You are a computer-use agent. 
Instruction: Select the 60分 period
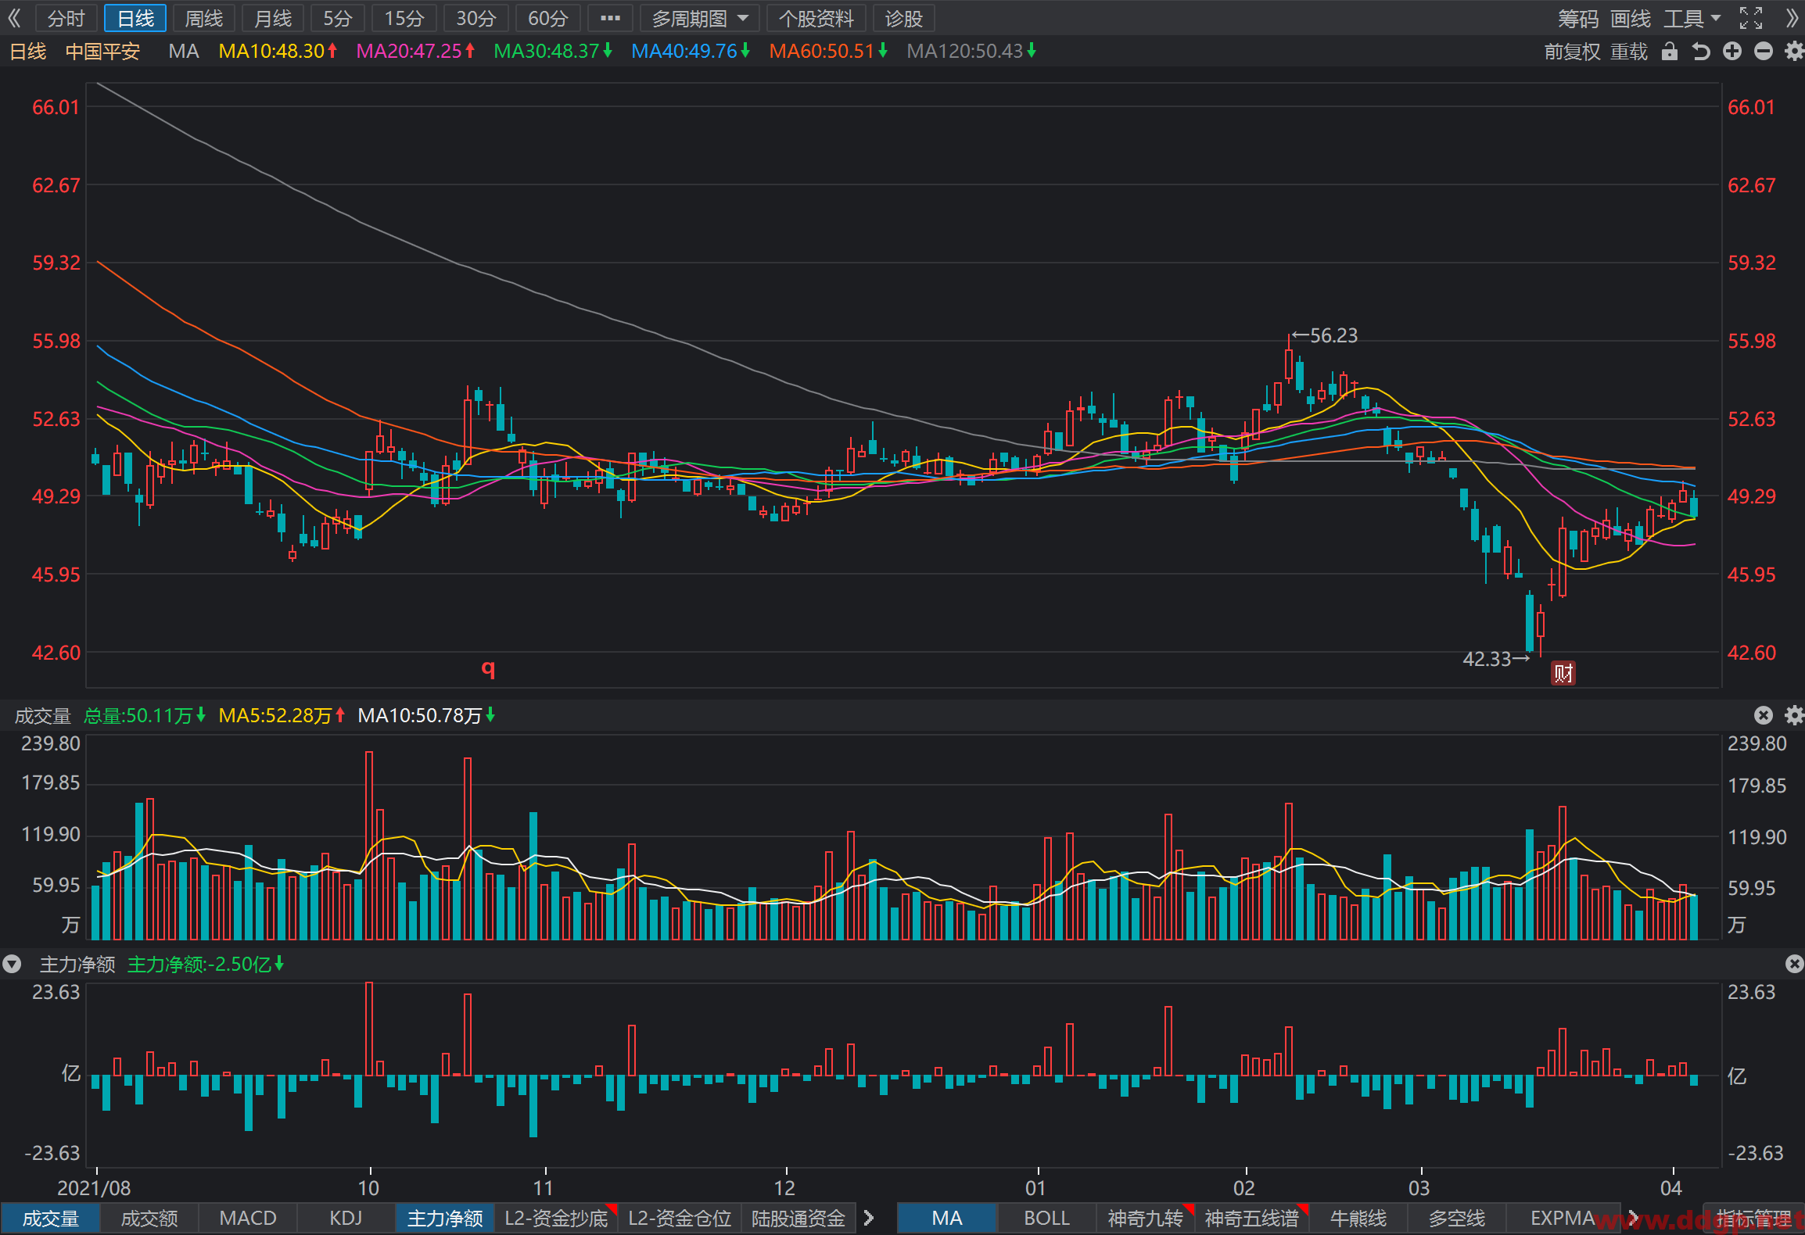548,18
